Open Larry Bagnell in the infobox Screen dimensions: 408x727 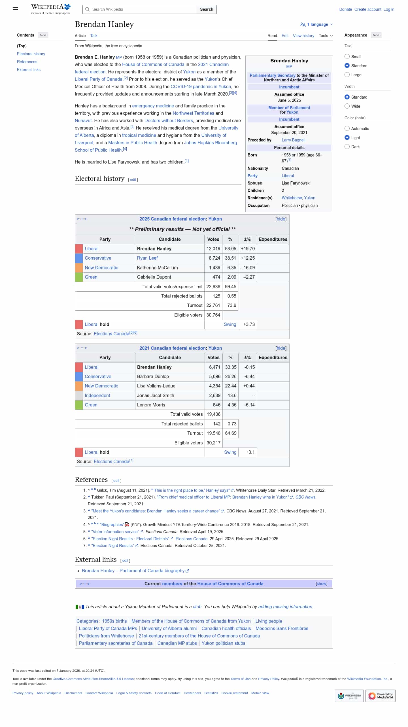click(294, 140)
